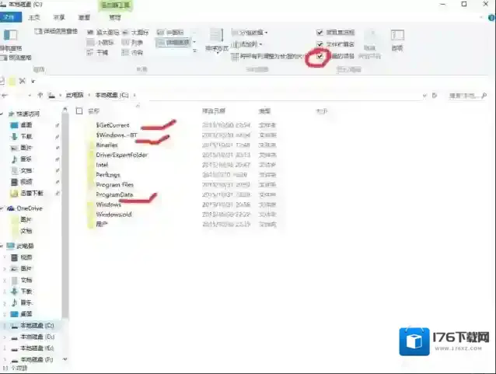The height and width of the screenshot is (374, 496).
Task: Open the address bar history dropdown
Action: (x=424, y=95)
